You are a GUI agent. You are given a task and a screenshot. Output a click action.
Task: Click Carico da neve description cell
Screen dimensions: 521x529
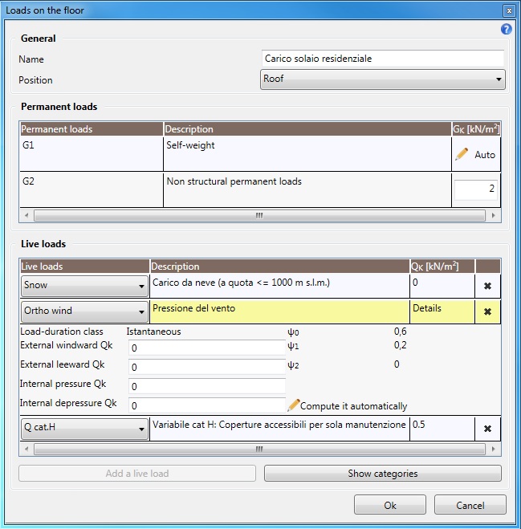click(279, 286)
